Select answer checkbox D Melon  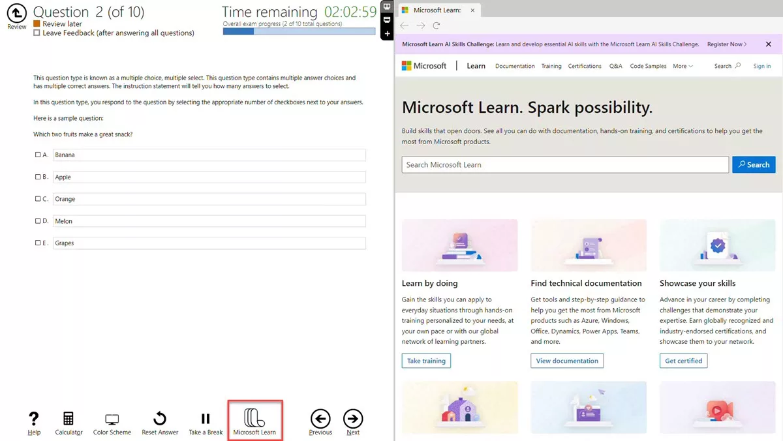[38, 221]
